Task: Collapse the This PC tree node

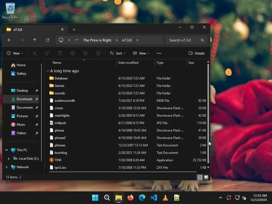Action: coord(6,150)
